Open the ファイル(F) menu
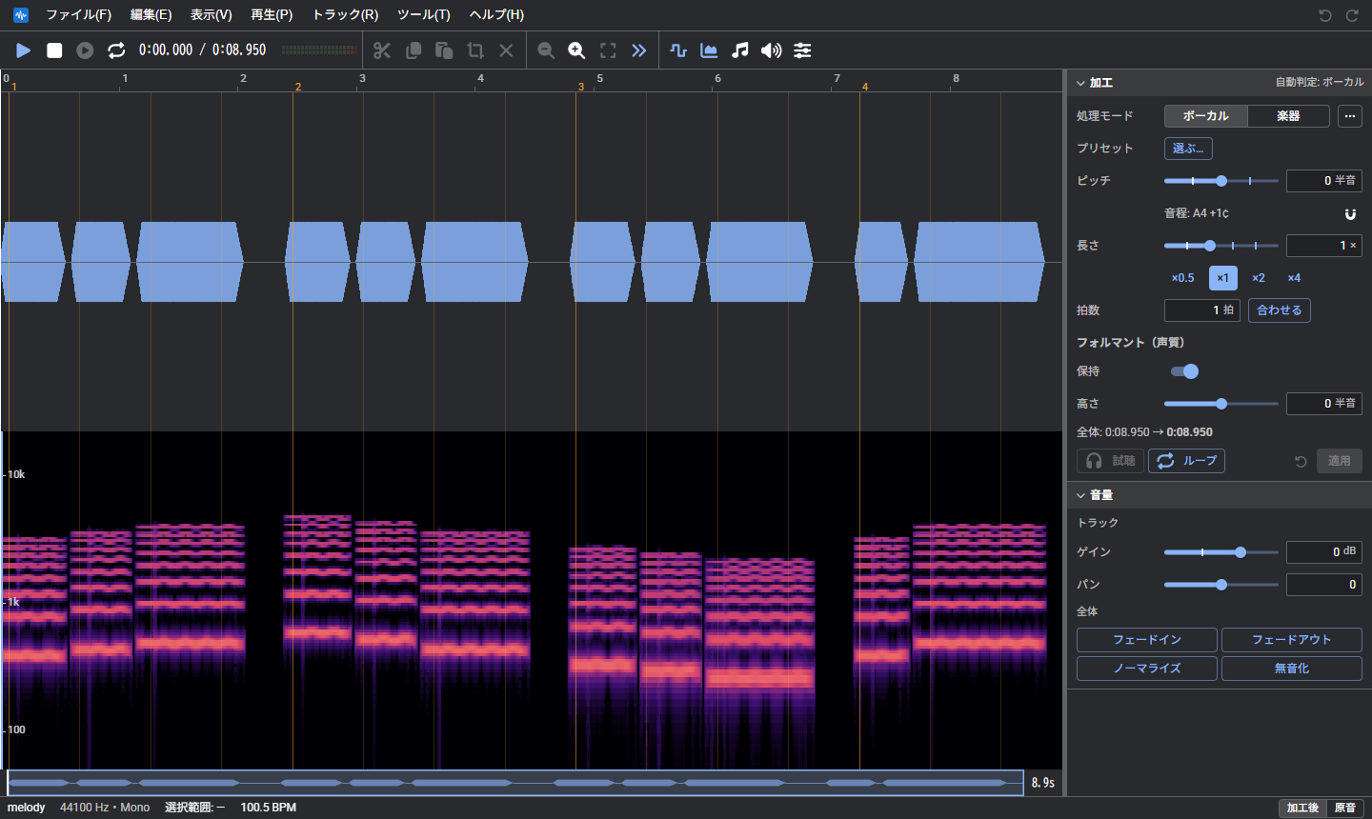The width and height of the screenshot is (1372, 819). pyautogui.click(x=79, y=15)
